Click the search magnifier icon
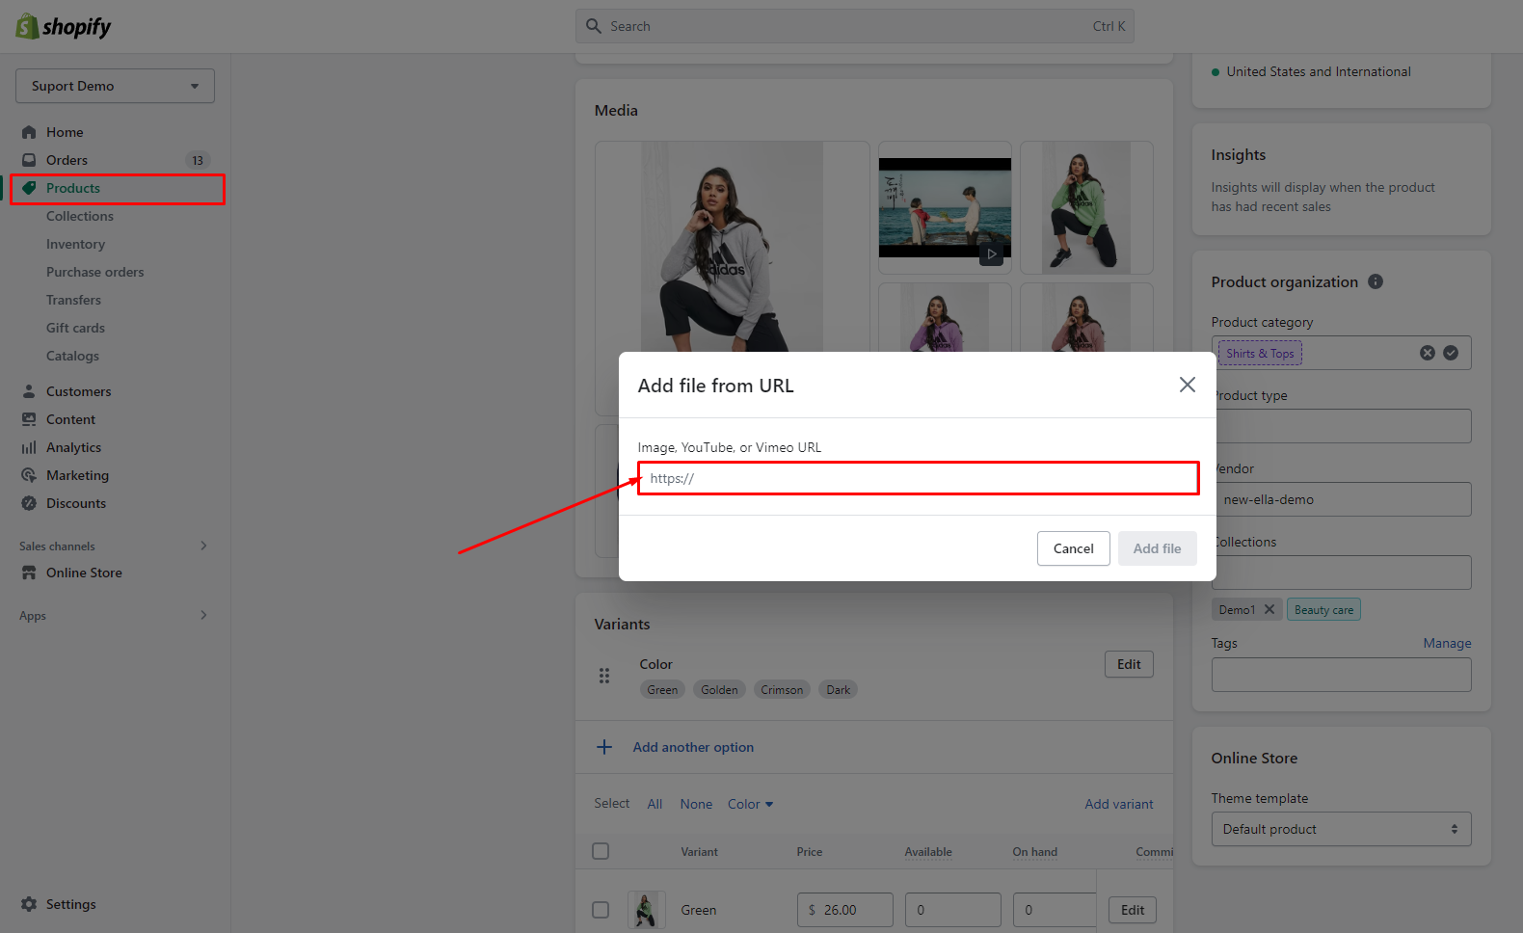Image resolution: width=1523 pixels, height=933 pixels. tap(594, 26)
